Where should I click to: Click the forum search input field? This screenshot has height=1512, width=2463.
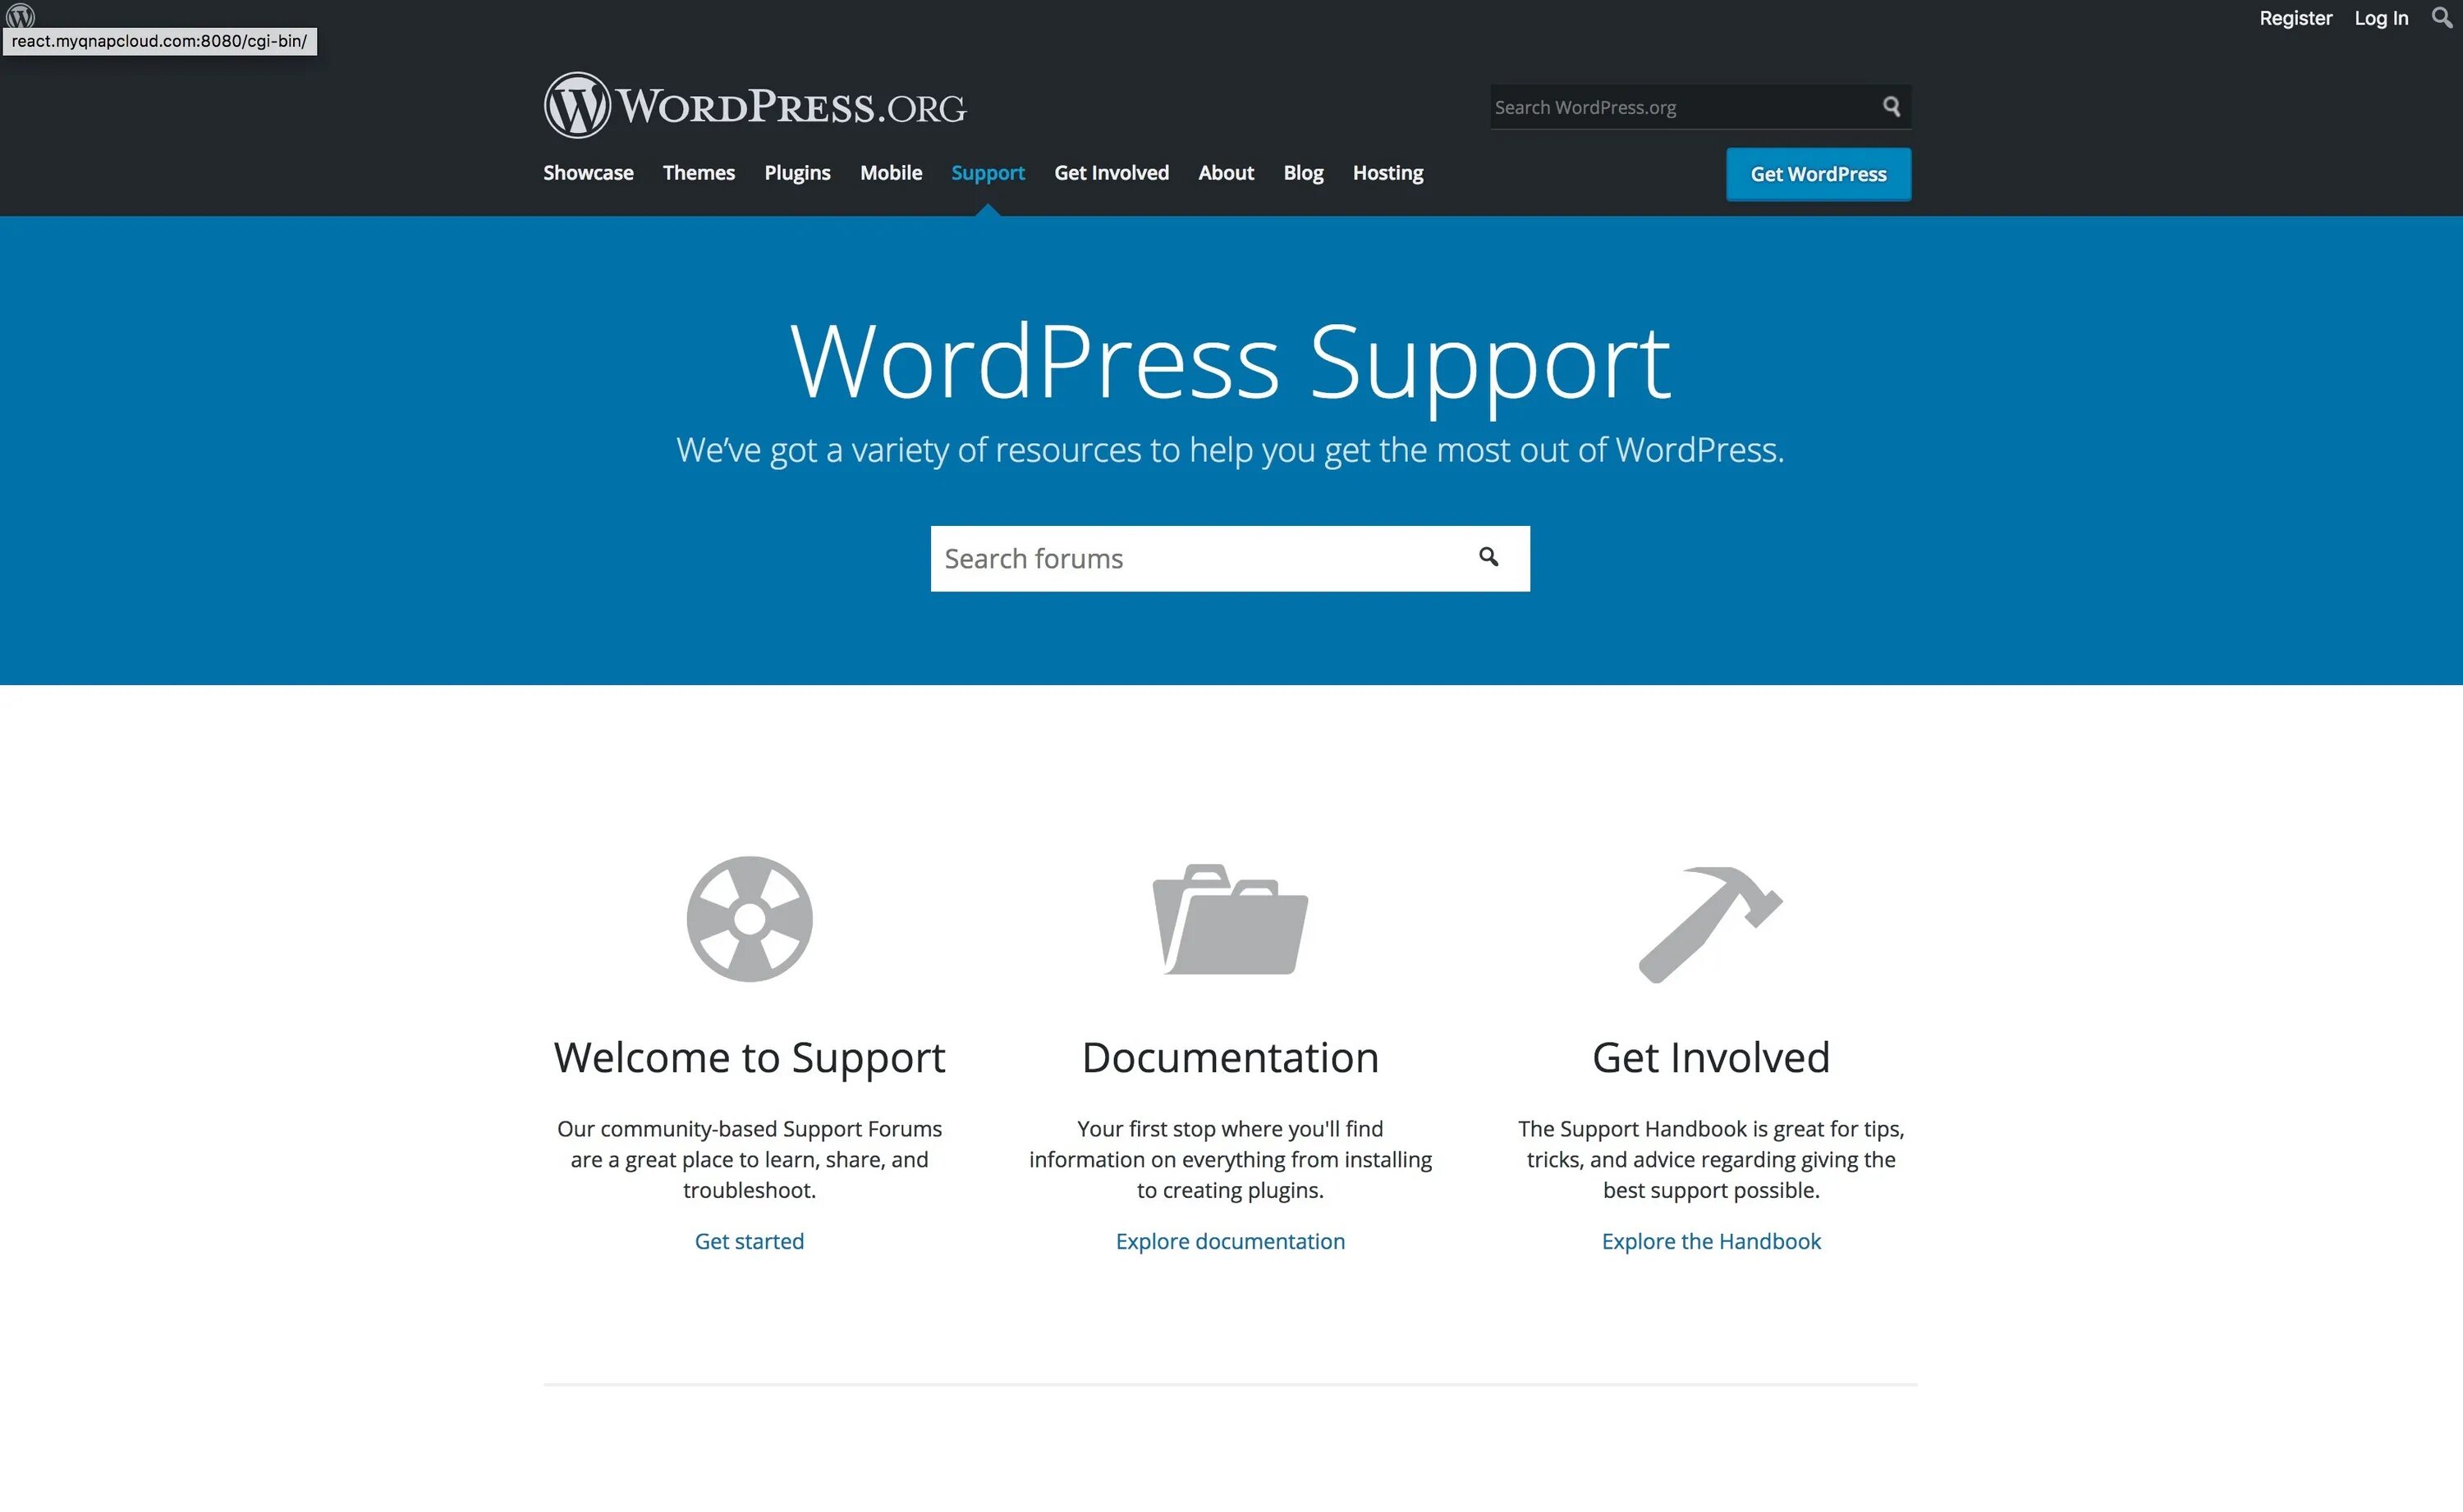point(1230,557)
